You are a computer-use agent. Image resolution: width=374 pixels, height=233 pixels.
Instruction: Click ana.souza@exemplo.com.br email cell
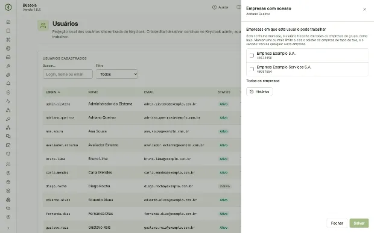pyautogui.click(x=166, y=131)
